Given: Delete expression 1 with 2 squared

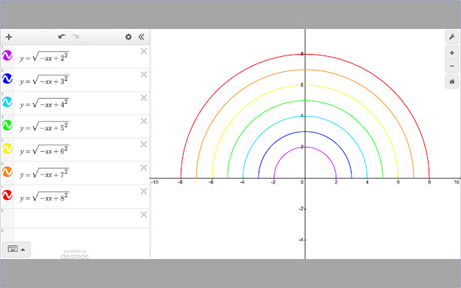Looking at the screenshot, I should (x=144, y=51).
